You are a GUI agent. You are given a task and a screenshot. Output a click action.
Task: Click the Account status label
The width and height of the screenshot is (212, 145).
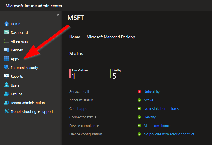81,100
